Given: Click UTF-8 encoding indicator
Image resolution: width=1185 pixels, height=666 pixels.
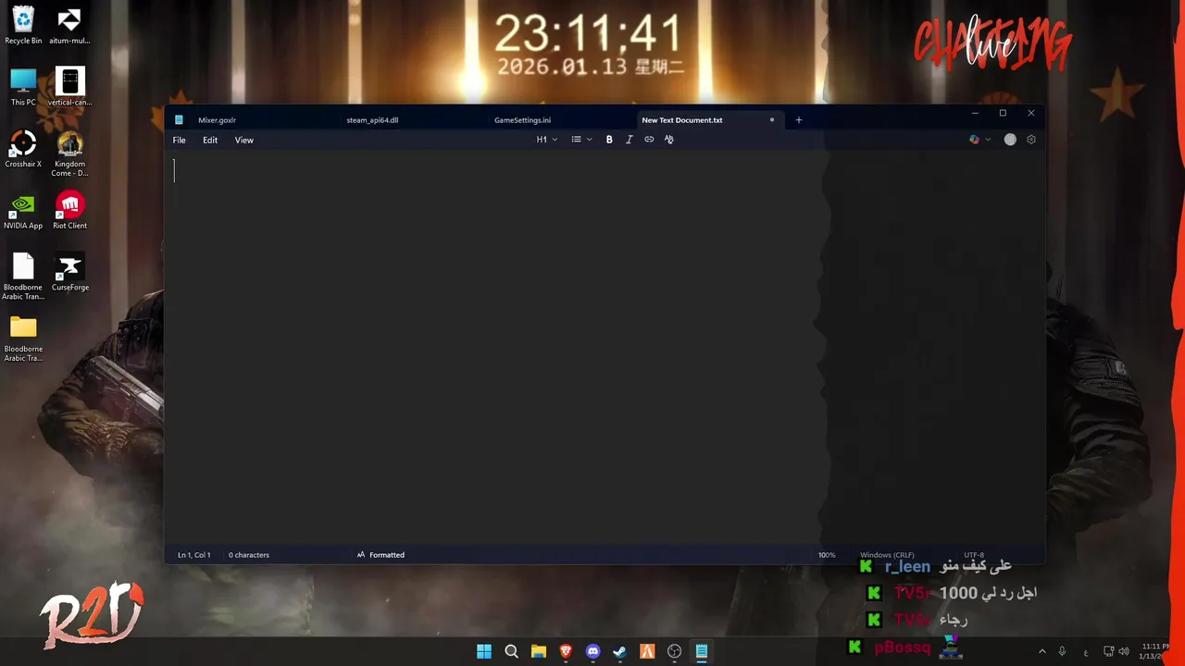Looking at the screenshot, I should (x=974, y=555).
